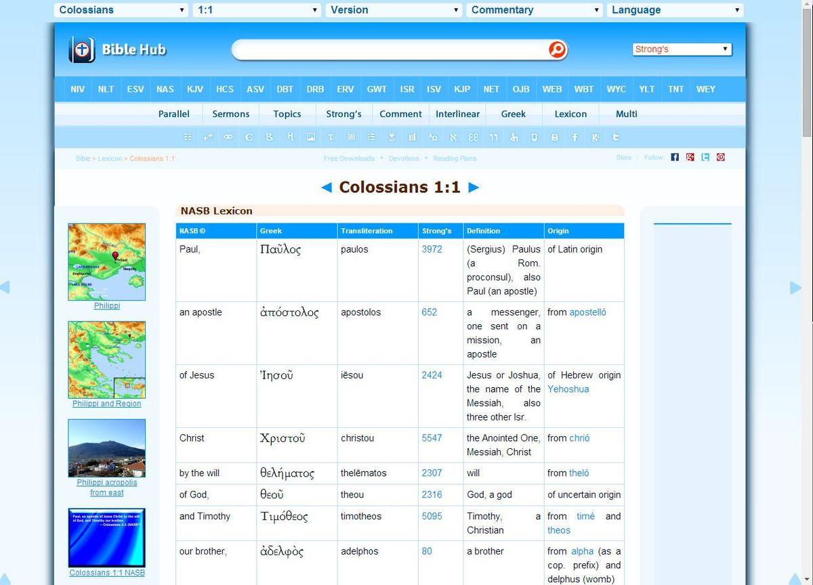Viewport: 813px width, 585px height.
Task: Follow on Facebook via the dark blue icon
Action: (675, 157)
